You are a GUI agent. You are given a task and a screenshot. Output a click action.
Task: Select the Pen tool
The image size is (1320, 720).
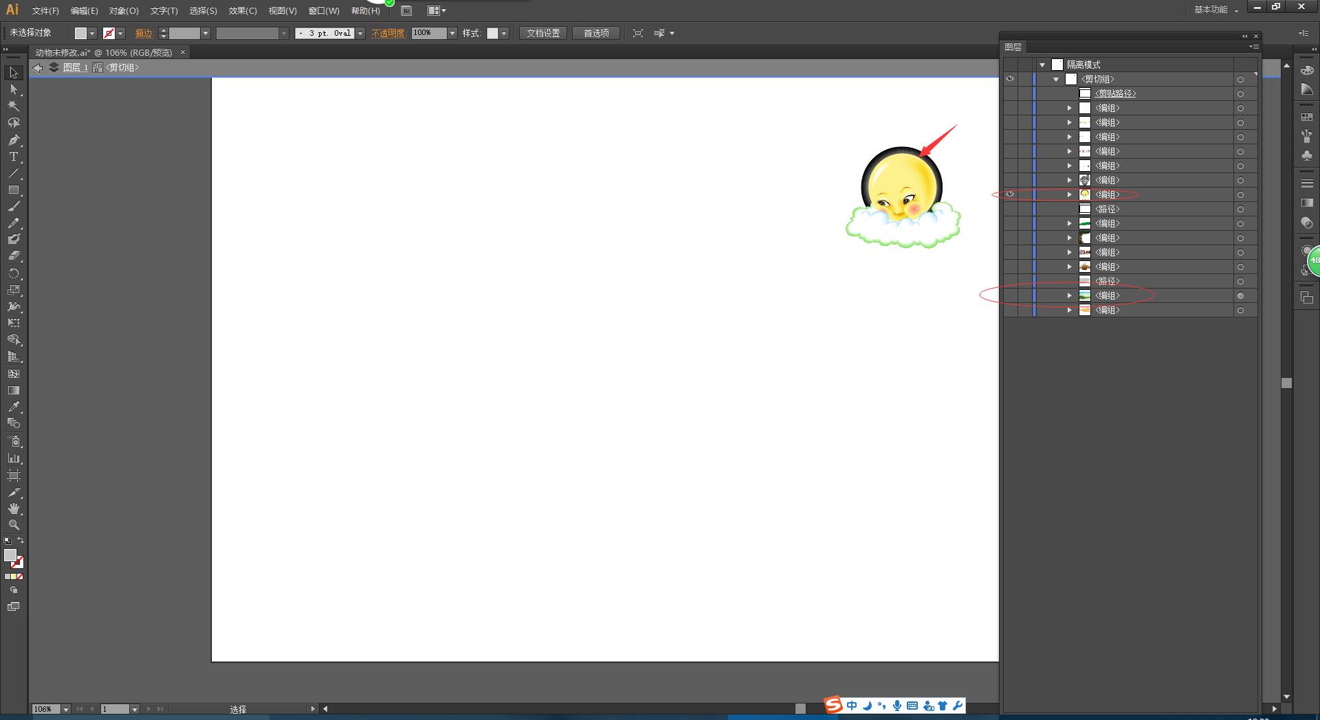[13, 140]
